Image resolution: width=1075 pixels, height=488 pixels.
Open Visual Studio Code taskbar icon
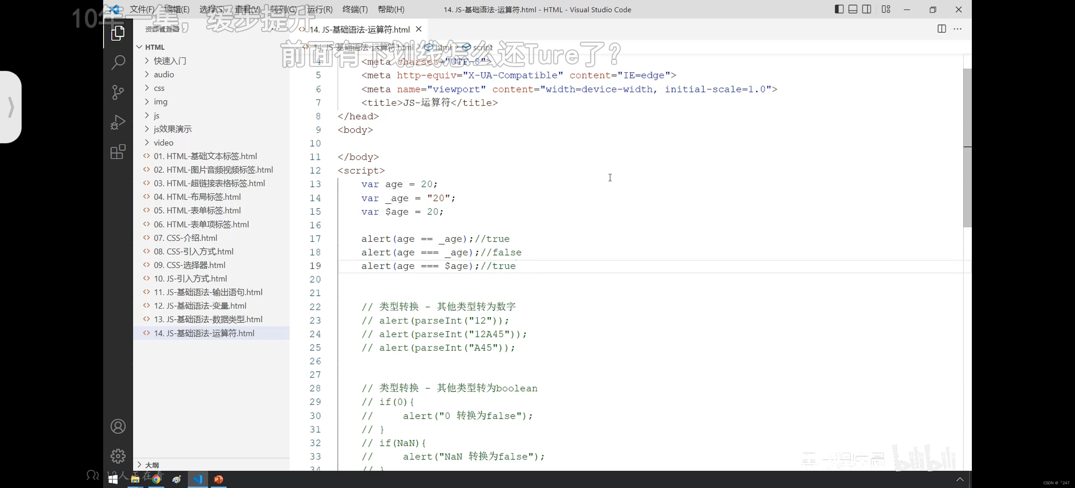198,479
